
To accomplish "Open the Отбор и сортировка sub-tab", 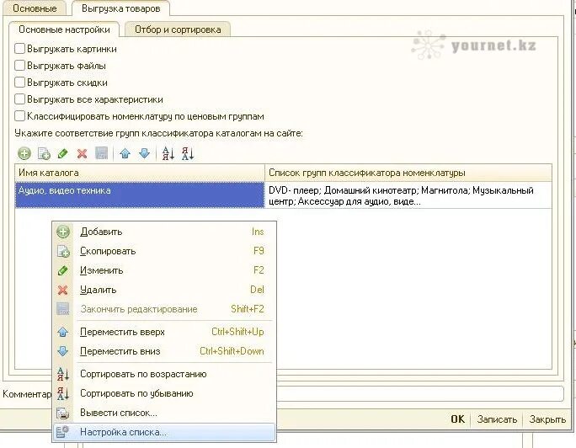I will (x=178, y=29).
